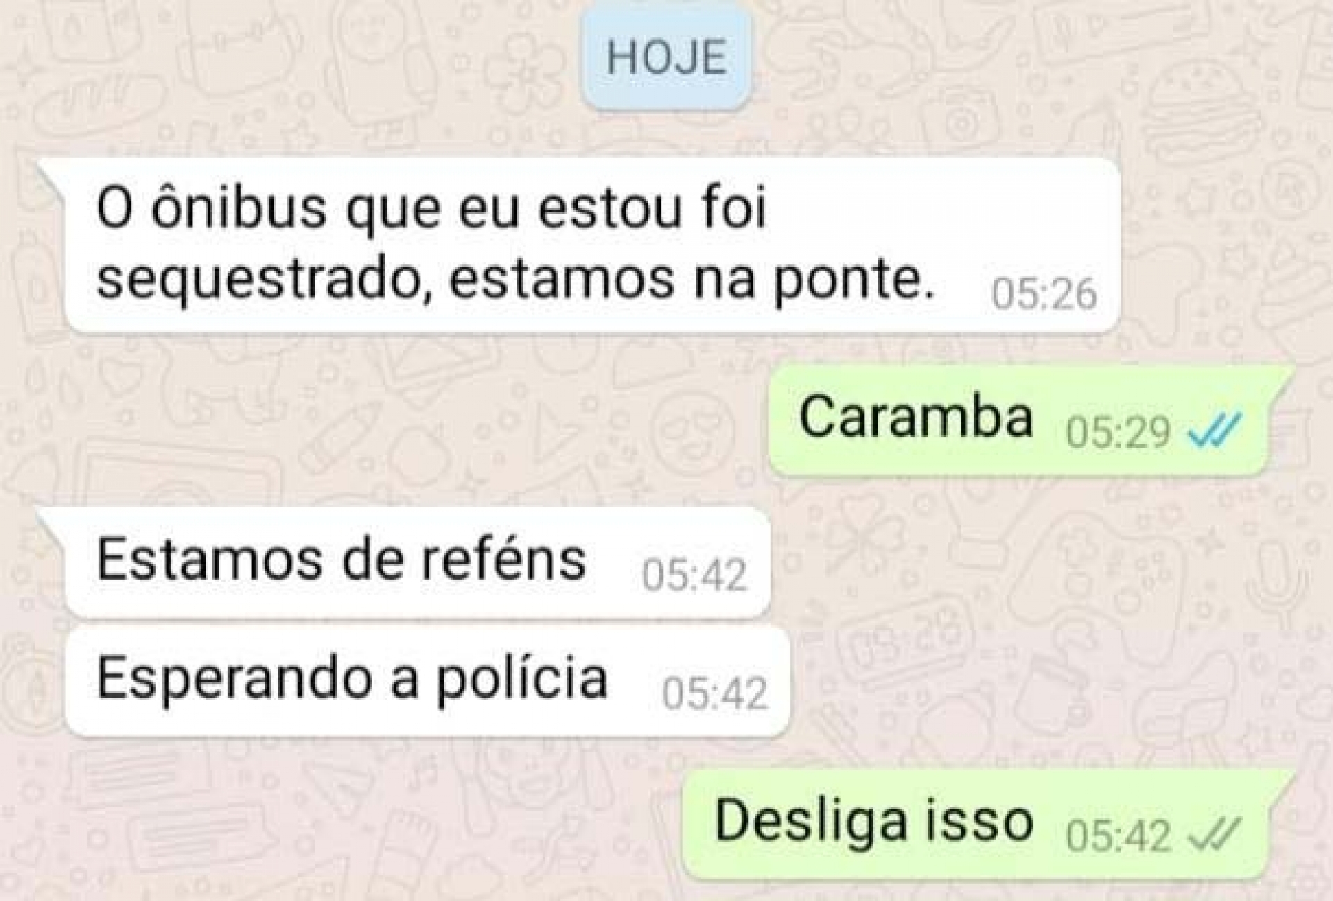Tap the grey double checkmarks on Desliga isso

coord(1214,834)
